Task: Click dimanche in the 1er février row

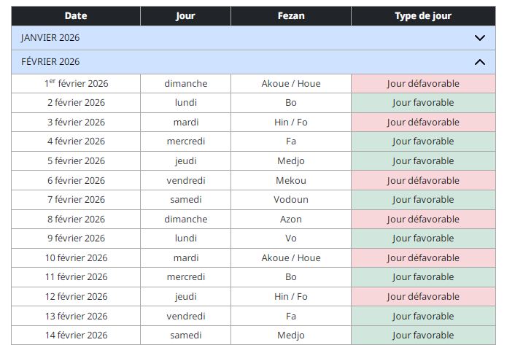Action: coord(186,83)
